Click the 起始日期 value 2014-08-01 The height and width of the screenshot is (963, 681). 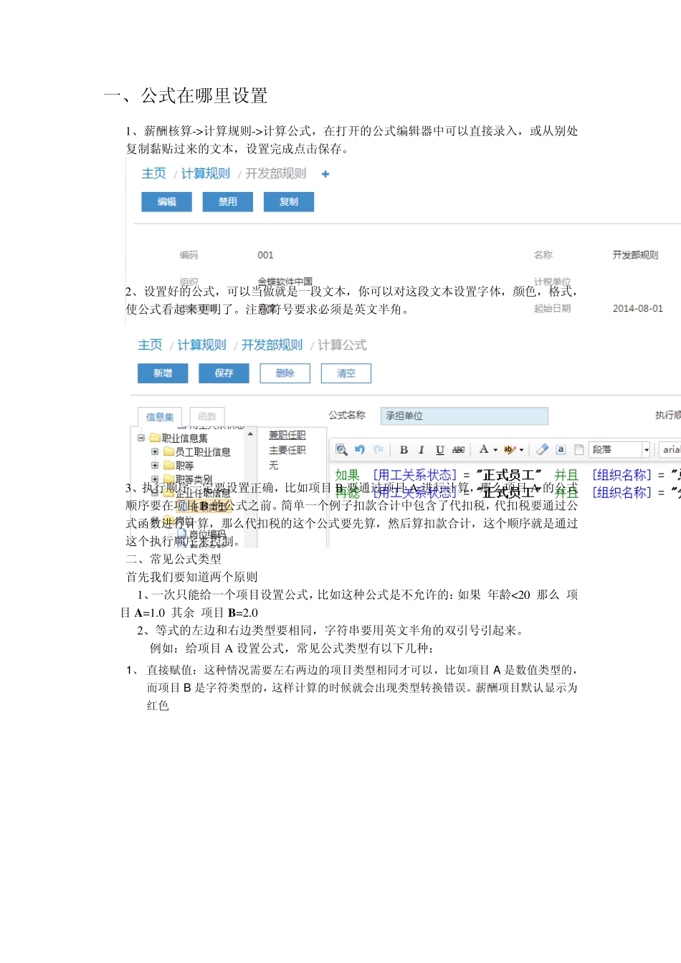click(637, 309)
